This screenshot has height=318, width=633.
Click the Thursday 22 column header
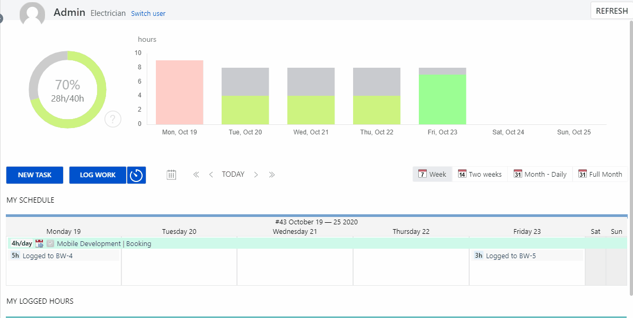click(x=411, y=232)
